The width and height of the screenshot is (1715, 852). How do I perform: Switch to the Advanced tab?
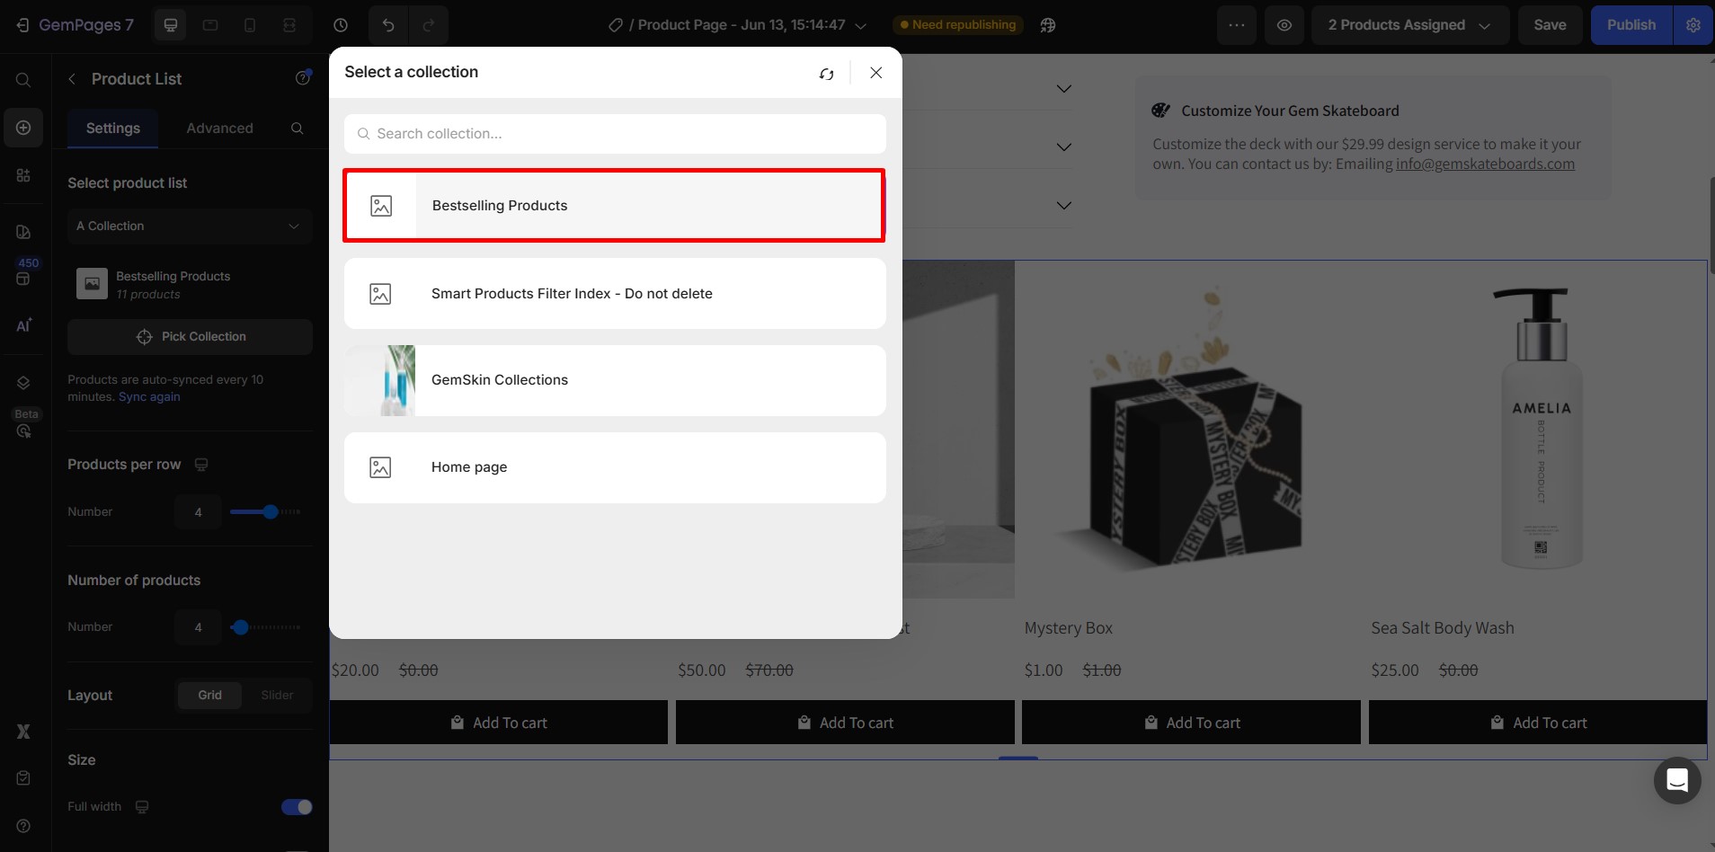pyautogui.click(x=219, y=129)
